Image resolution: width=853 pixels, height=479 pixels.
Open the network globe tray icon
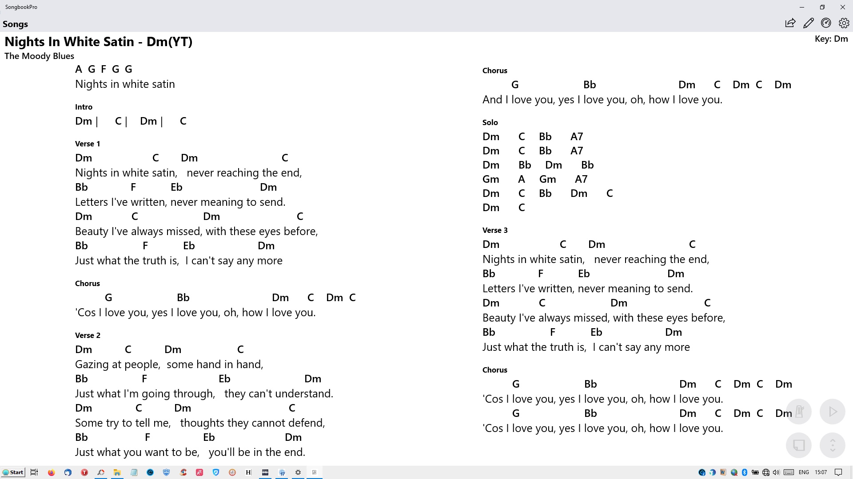[765, 472]
